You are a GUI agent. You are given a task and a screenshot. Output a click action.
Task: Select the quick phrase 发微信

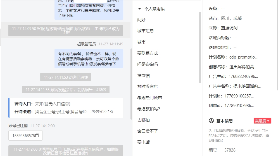[143, 76]
